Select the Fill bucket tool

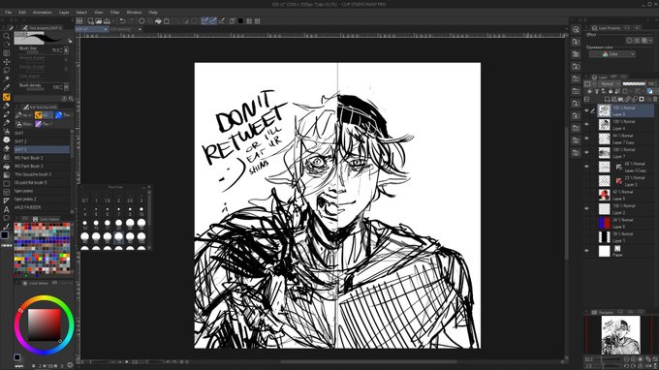pyautogui.click(x=7, y=166)
